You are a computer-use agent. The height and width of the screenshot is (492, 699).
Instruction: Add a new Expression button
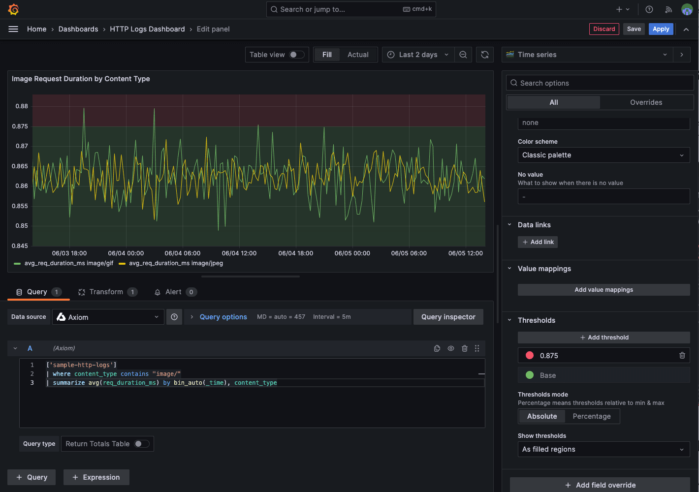96,477
